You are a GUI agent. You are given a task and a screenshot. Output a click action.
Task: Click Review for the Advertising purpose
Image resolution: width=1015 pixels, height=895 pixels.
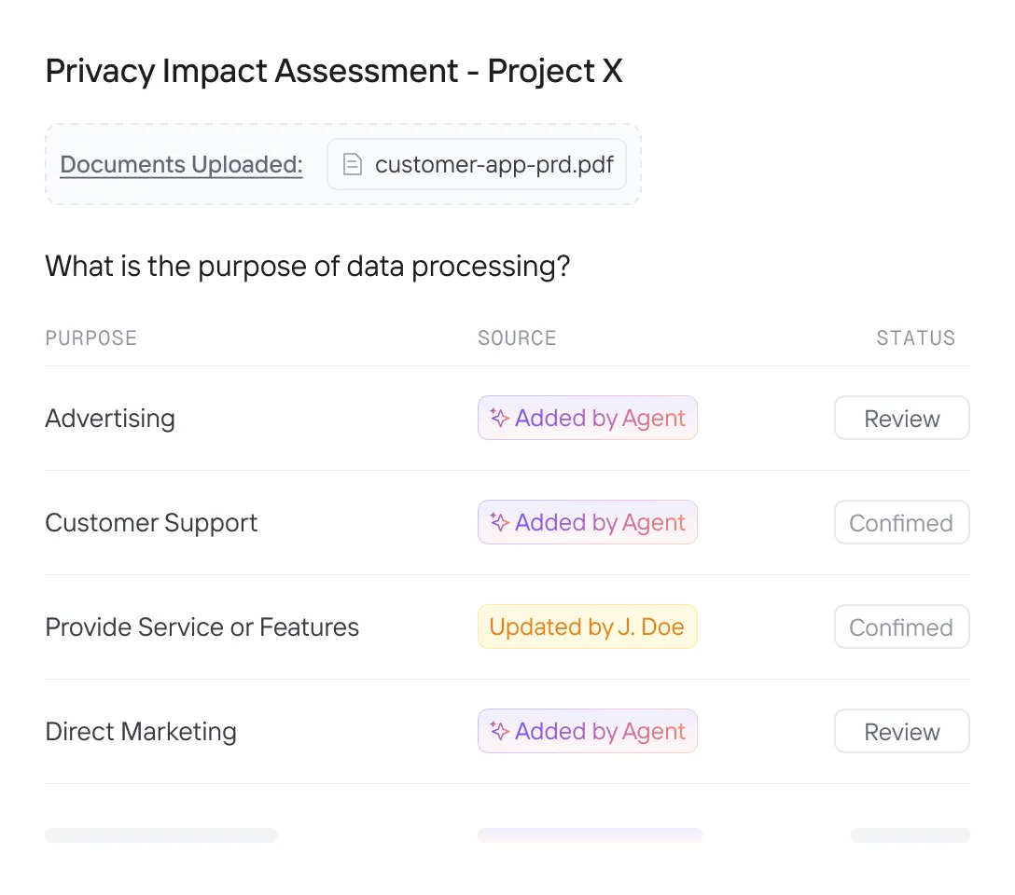[x=902, y=419]
